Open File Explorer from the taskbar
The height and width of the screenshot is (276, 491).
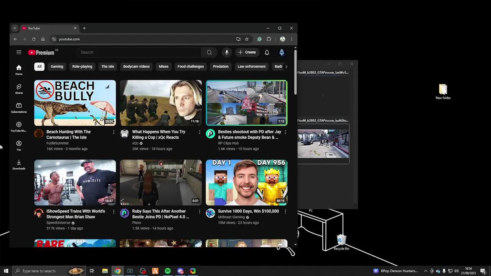click(x=105, y=271)
